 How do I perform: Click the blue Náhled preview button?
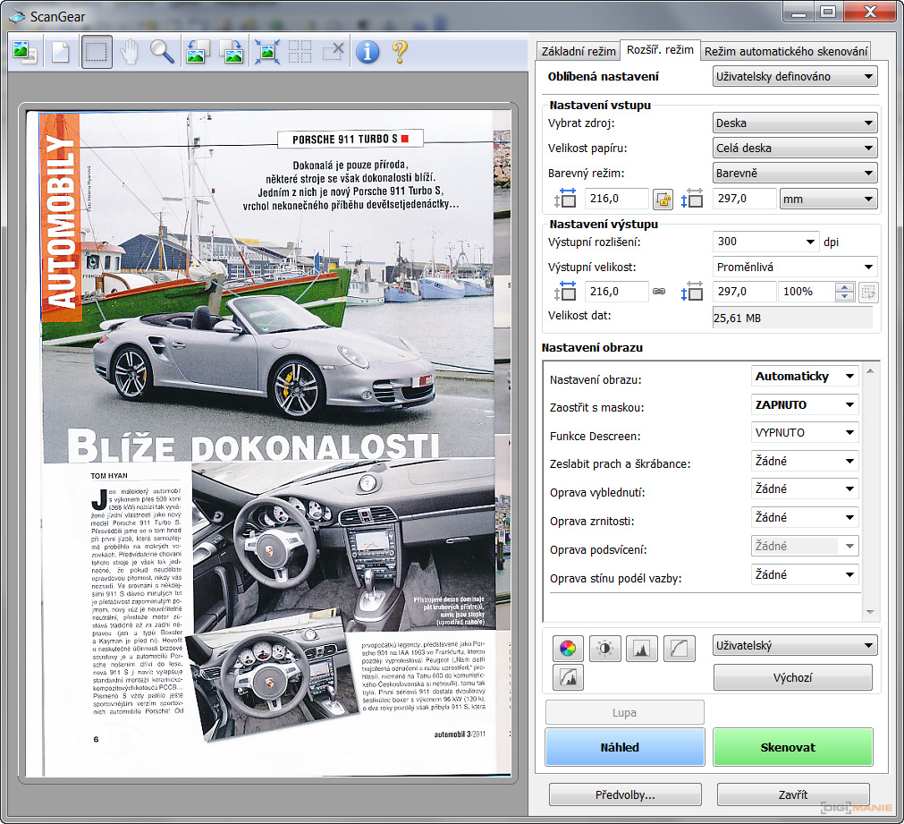click(624, 747)
